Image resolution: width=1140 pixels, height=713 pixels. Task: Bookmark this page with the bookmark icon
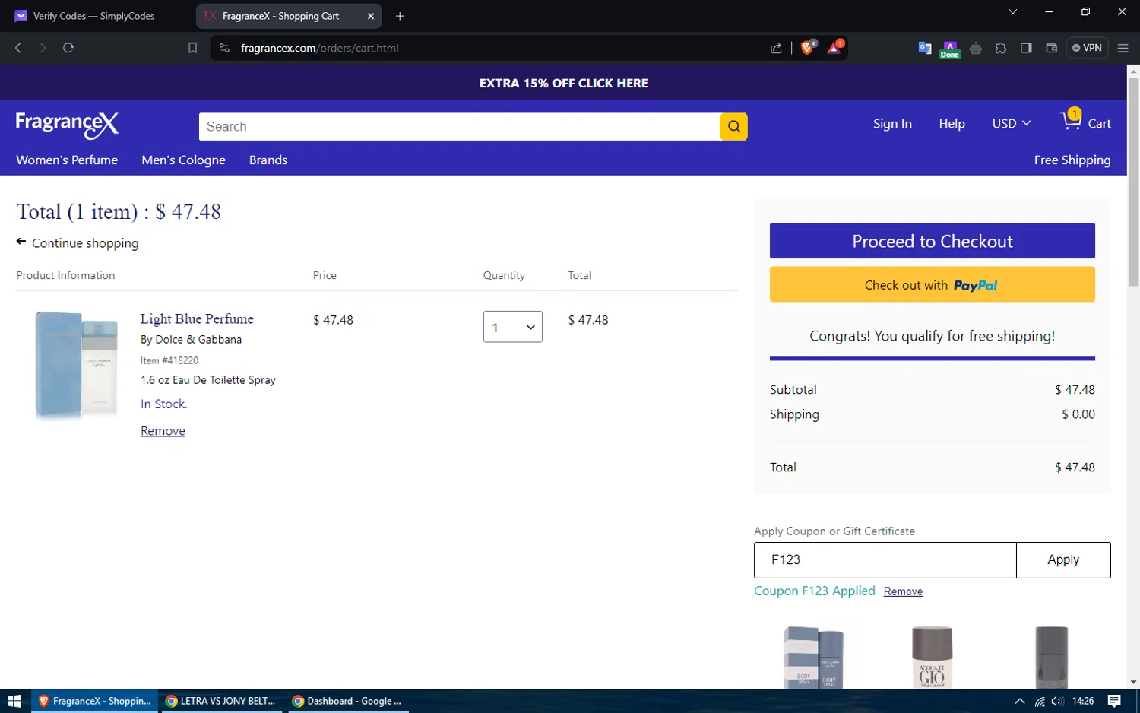[x=192, y=48]
